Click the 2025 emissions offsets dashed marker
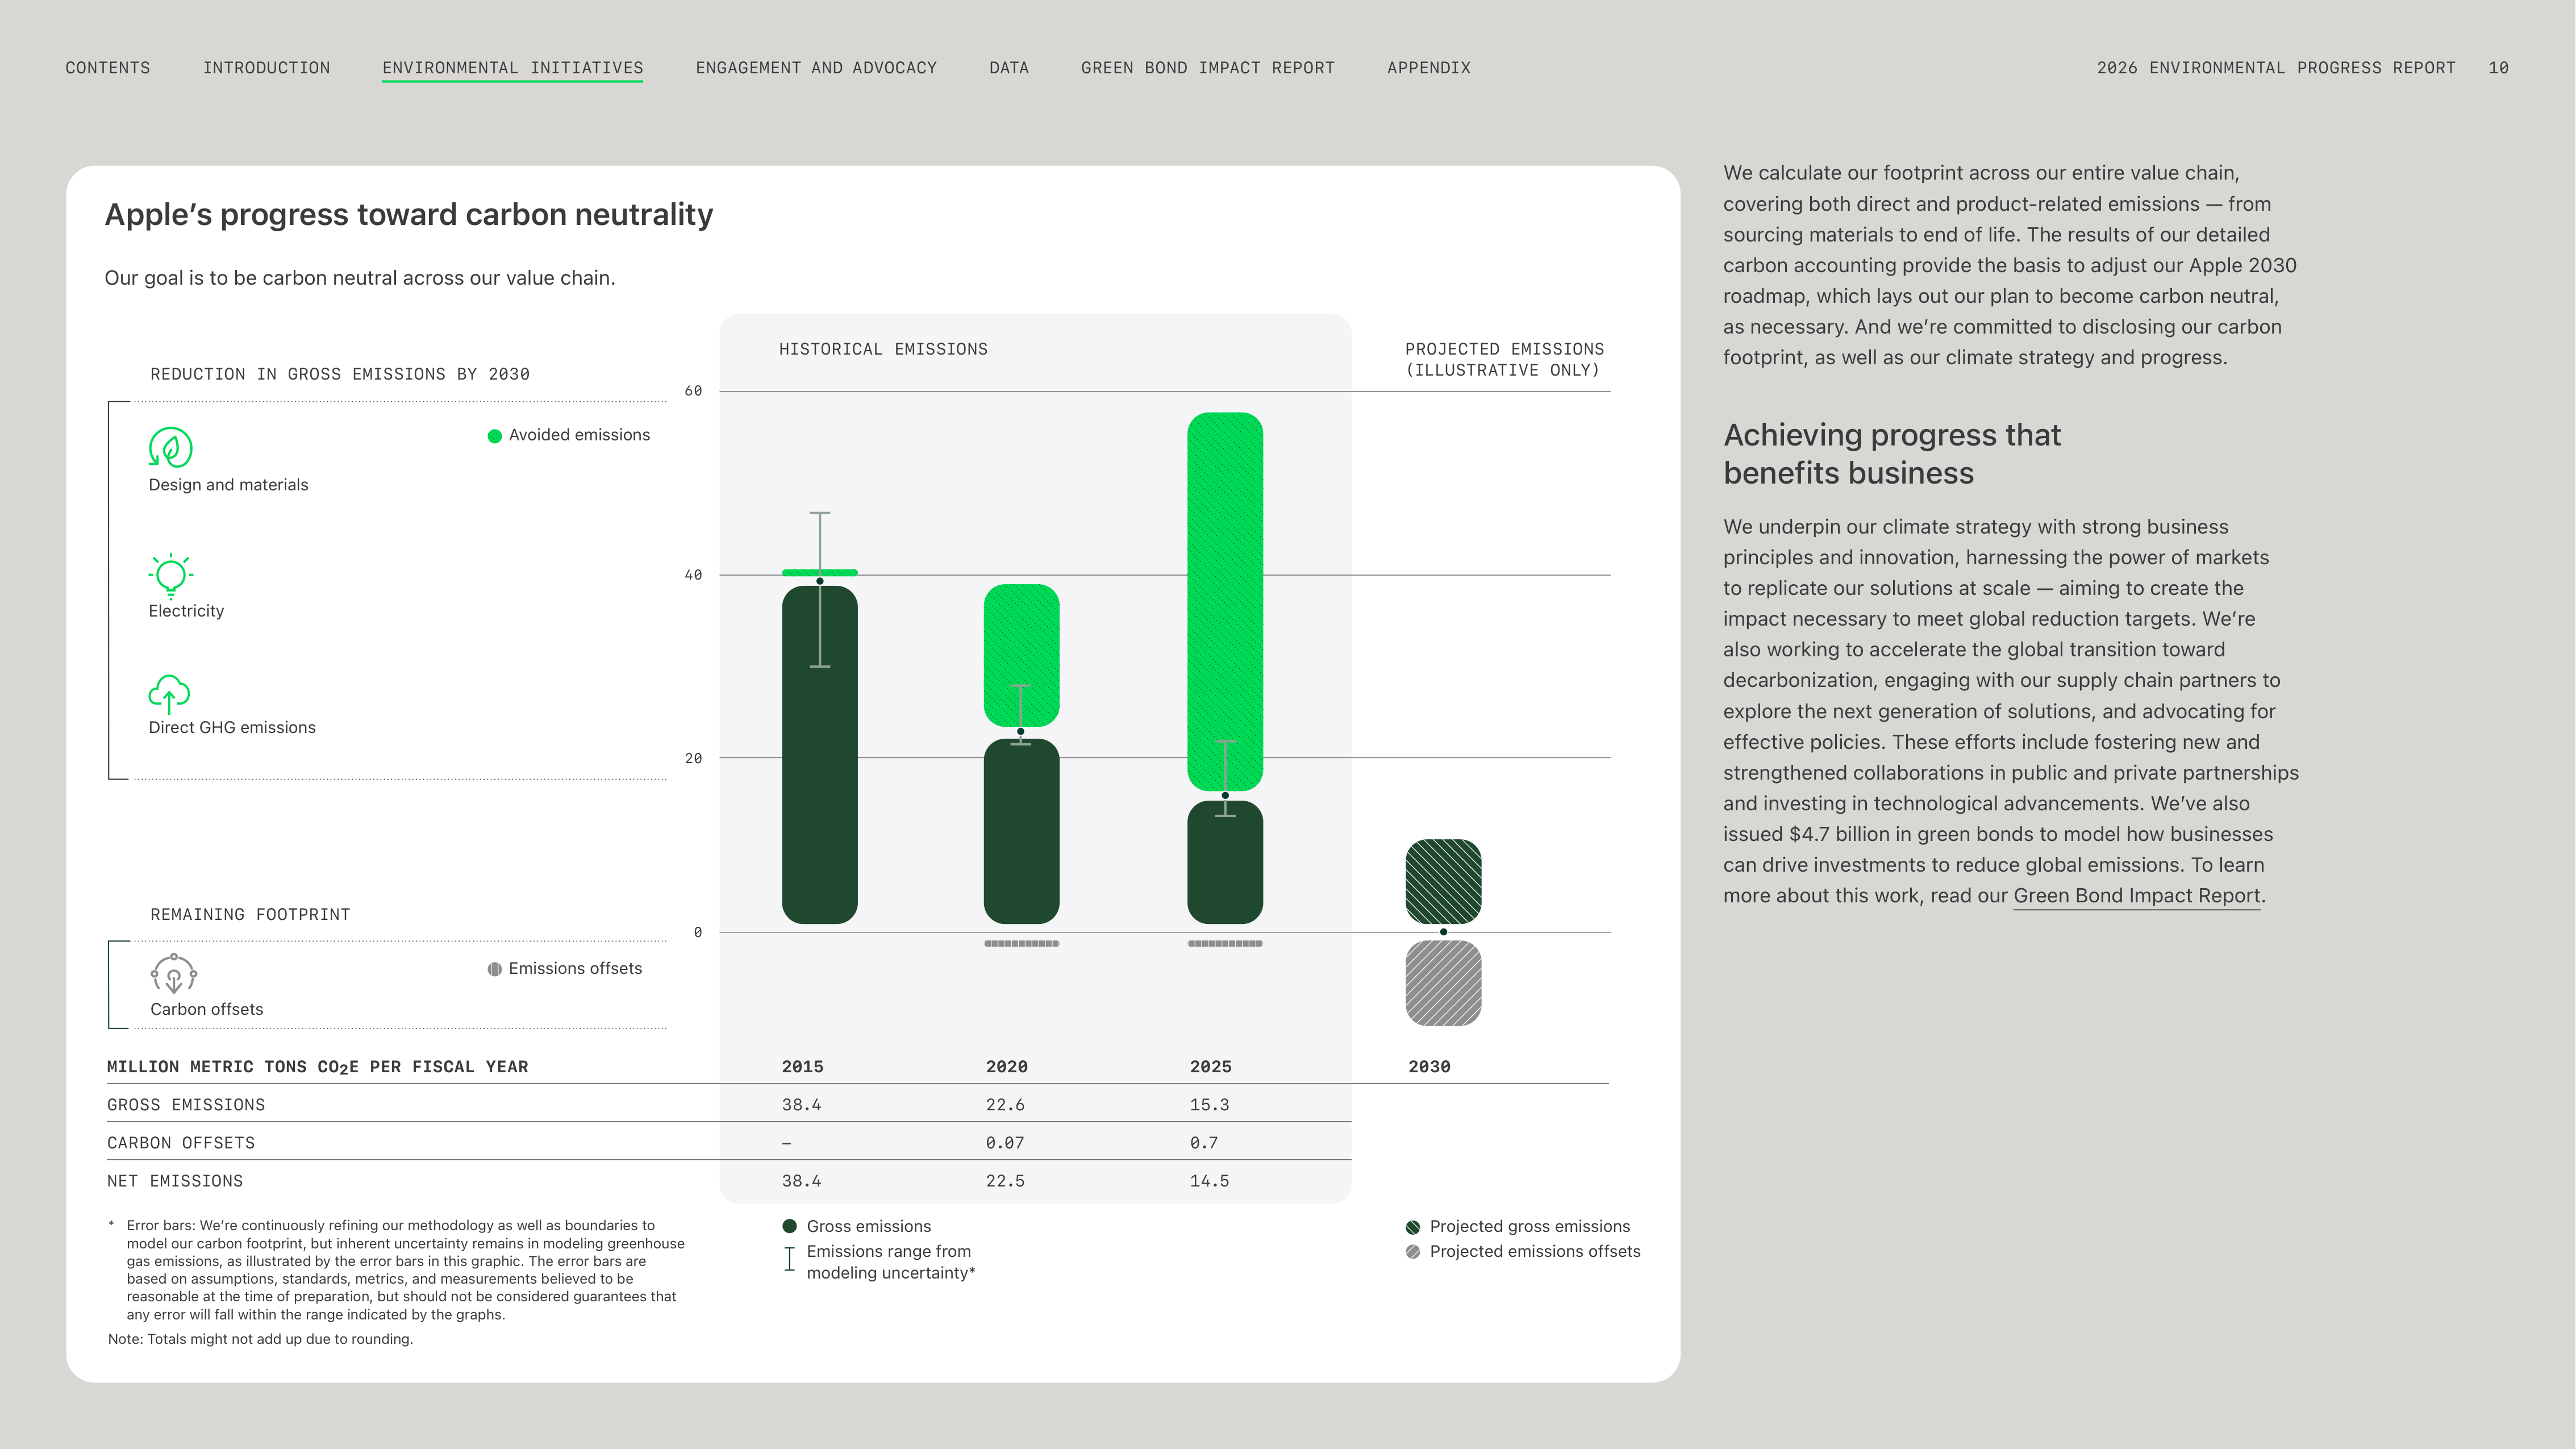 pos(1225,944)
